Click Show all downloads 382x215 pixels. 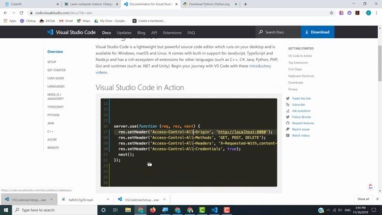363,199
